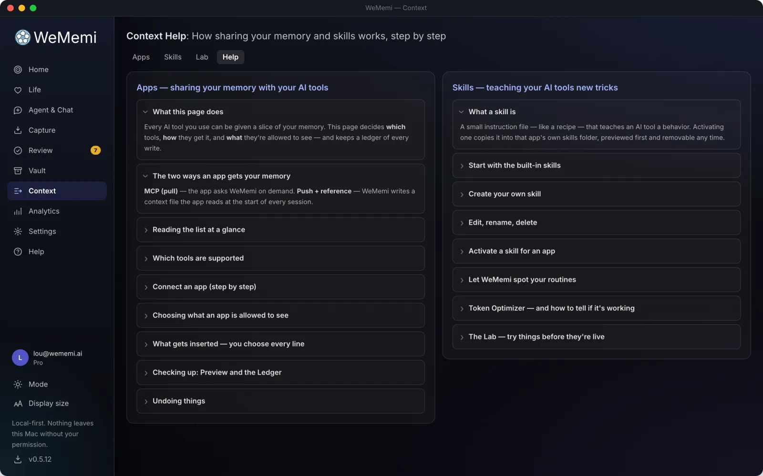Click the Mode sun icon
Screen dimensions: 763x476
point(18,384)
